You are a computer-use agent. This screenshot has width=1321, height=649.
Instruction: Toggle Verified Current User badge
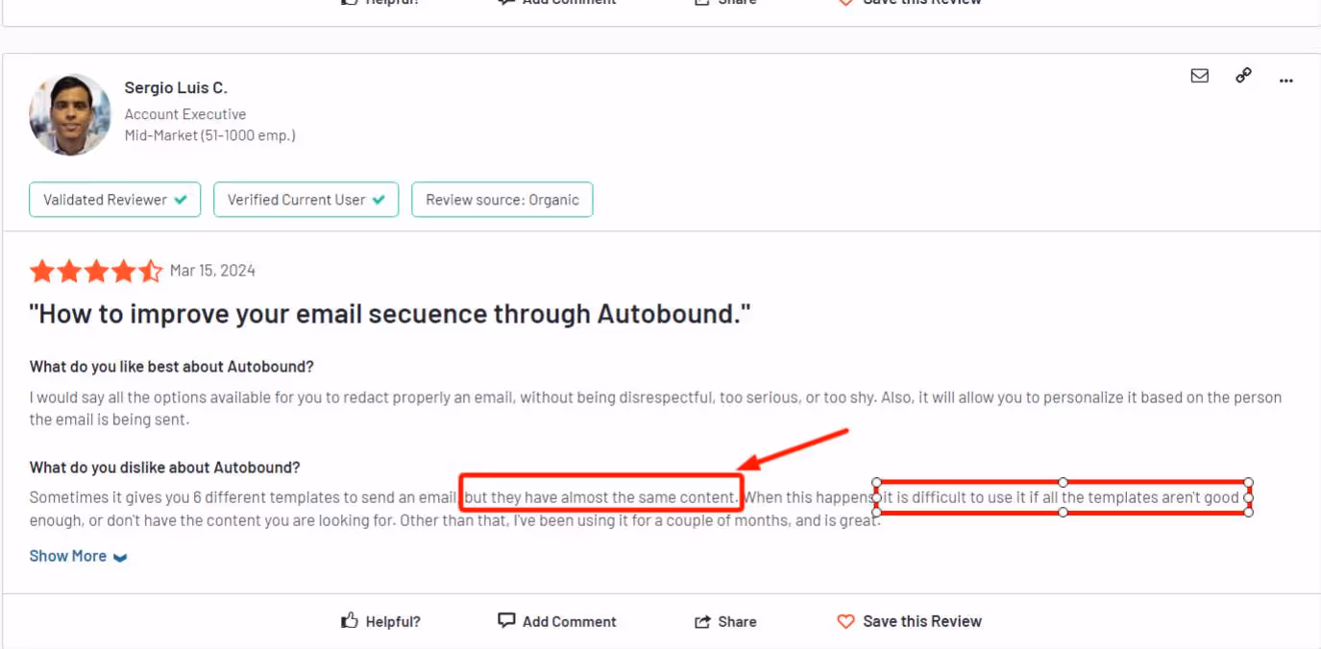click(306, 200)
